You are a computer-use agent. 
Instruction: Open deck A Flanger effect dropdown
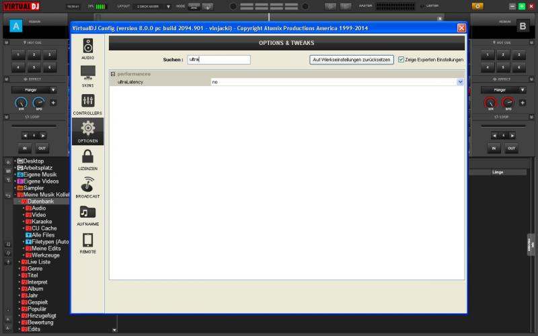click(34, 90)
